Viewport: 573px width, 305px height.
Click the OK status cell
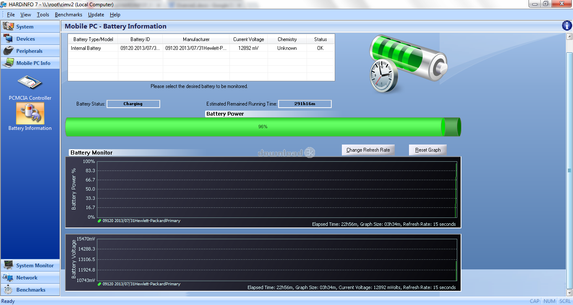(x=320, y=48)
